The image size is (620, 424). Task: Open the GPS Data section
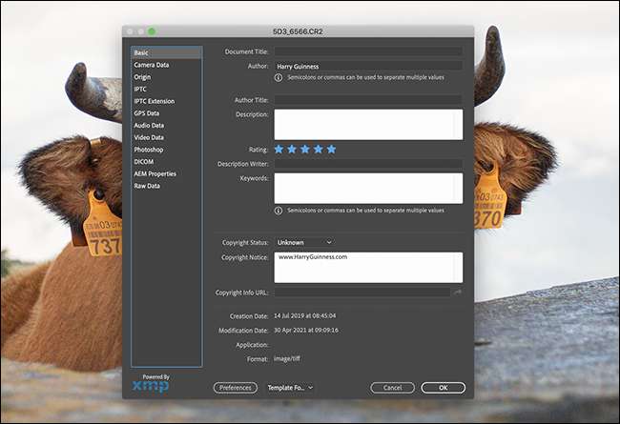[x=146, y=113]
